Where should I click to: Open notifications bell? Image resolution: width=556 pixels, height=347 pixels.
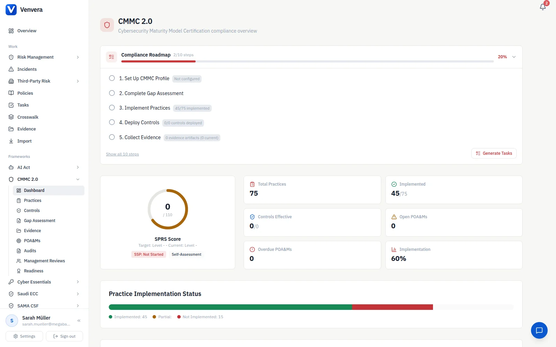[x=542, y=7]
